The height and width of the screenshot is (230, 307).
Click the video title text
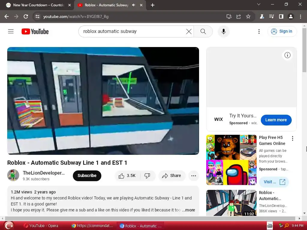[x=67, y=163]
